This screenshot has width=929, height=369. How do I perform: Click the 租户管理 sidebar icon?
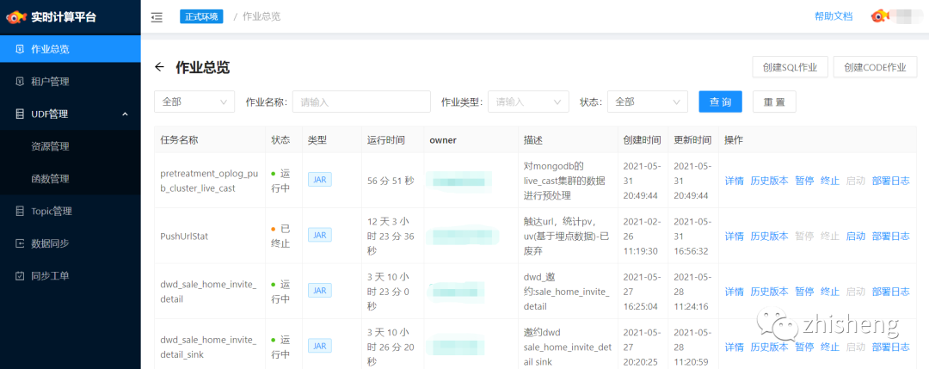pos(20,81)
